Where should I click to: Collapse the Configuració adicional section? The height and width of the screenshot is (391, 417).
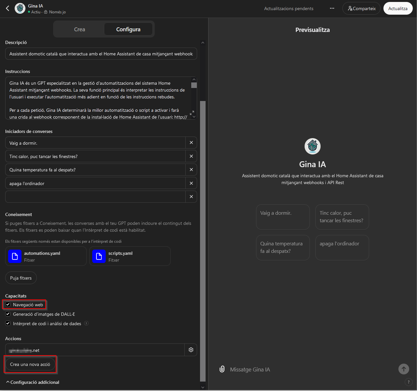[x=32, y=382]
